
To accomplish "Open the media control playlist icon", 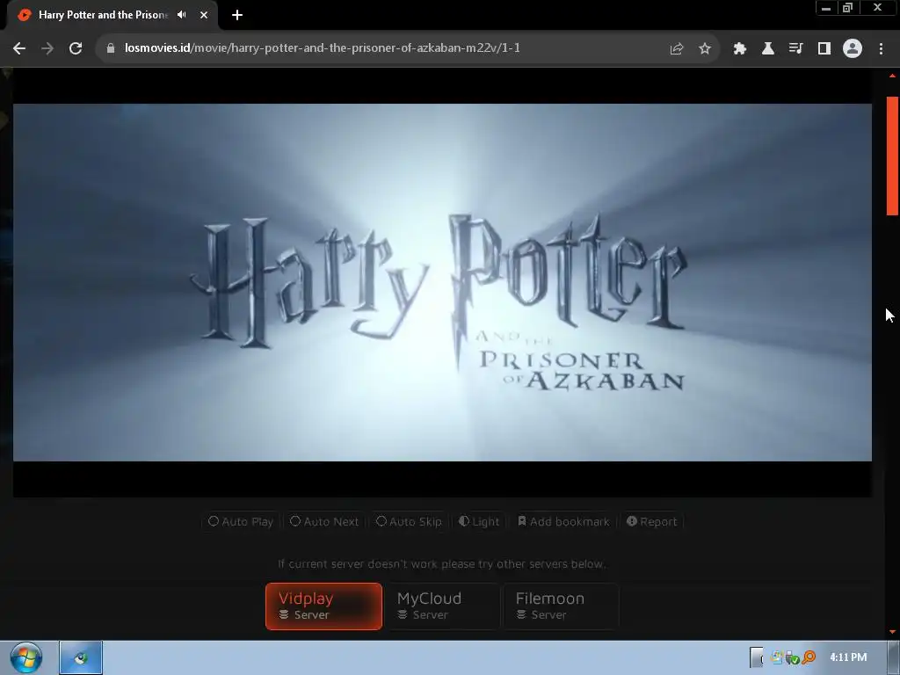I will pos(795,49).
